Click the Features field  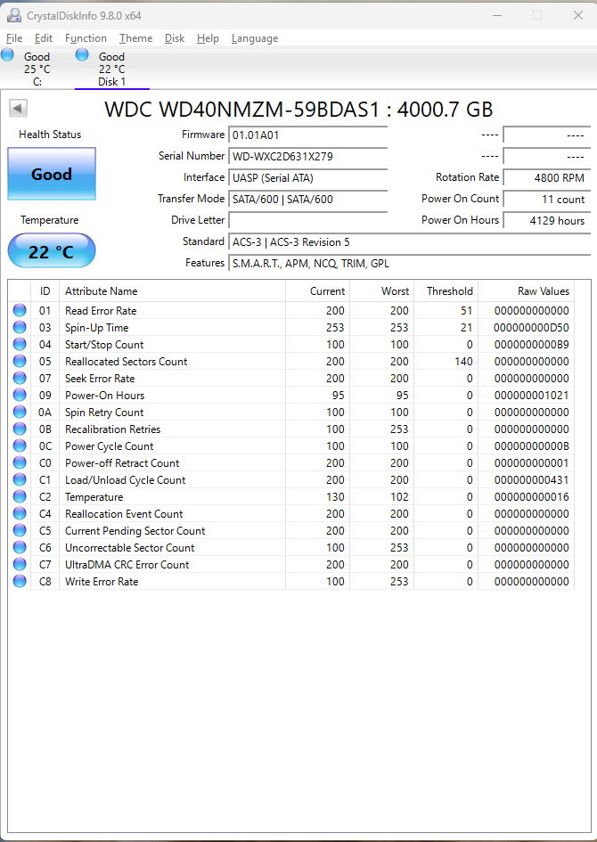pos(409,263)
